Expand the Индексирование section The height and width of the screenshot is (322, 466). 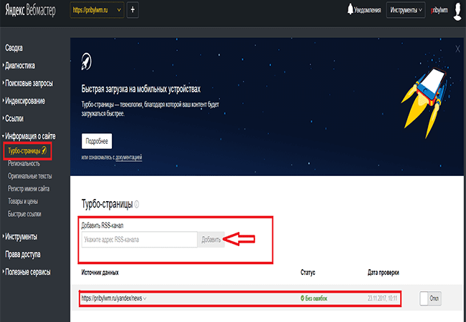[x=25, y=101]
